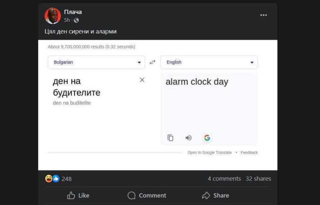Viewport: 320px width, 205px height.
Task: Click the haha reaction emoji icon
Action: point(49,178)
